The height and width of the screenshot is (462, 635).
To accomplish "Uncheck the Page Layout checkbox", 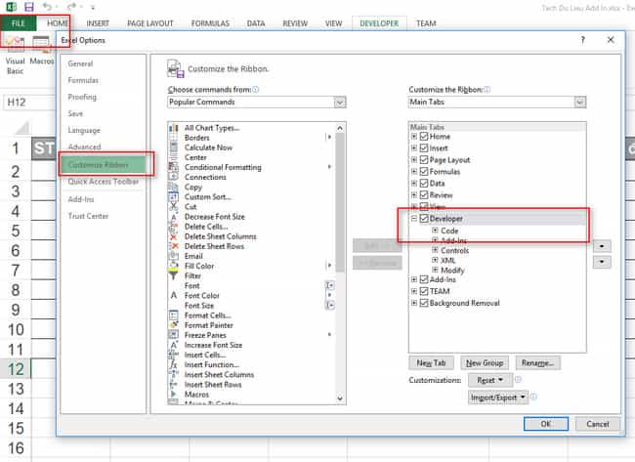I will click(424, 160).
